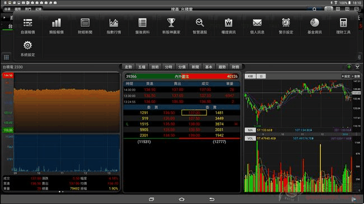Viewport: 364px width, 204px height.
Task: Expand the MA indicator selector
Action: pyautogui.click(x=250, y=130)
